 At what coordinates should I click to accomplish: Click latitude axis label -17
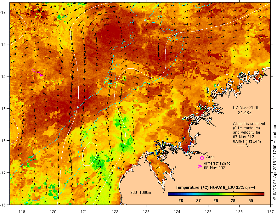coord(3,173)
